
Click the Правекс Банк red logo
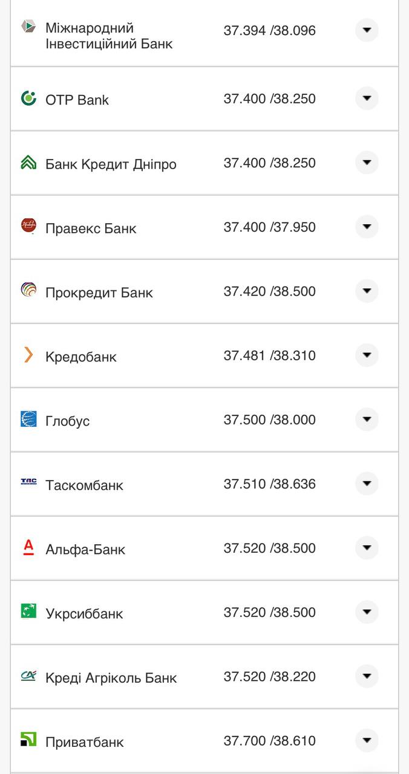(28, 226)
